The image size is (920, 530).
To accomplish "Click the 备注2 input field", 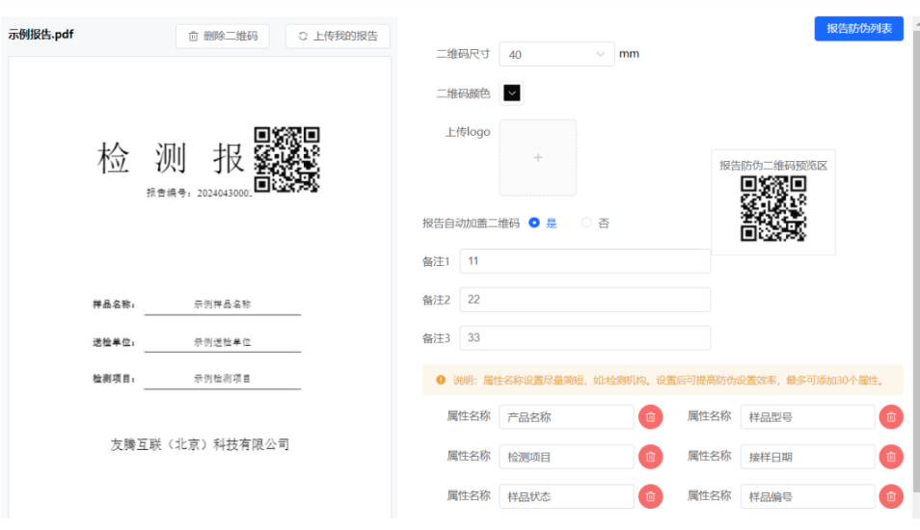I will tap(585, 300).
